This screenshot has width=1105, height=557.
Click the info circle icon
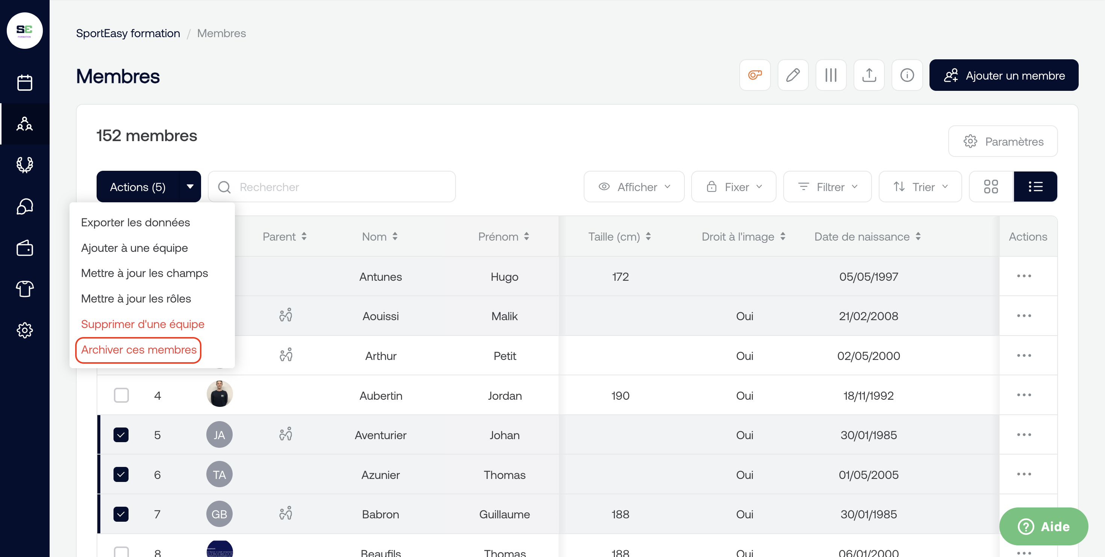click(907, 75)
